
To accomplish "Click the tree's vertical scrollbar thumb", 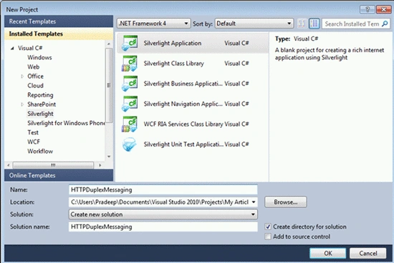I will click(109, 85).
